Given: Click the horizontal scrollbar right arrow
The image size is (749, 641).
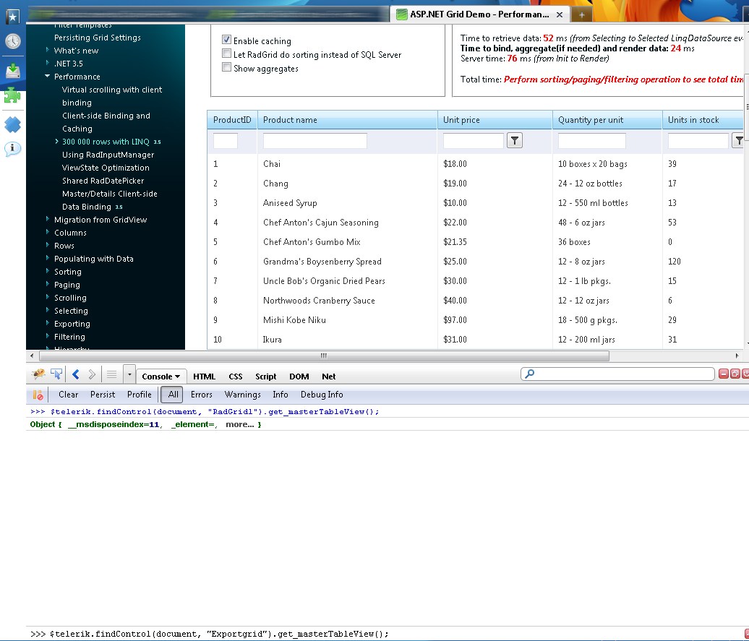Looking at the screenshot, I should coord(737,356).
